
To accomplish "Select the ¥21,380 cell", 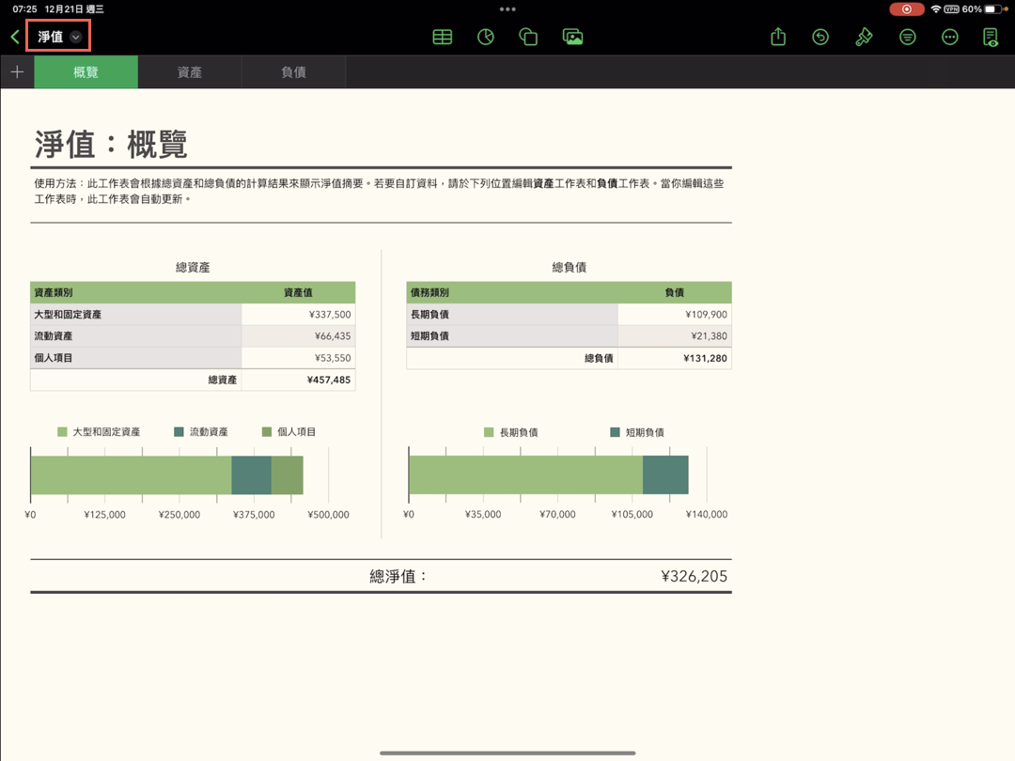I will (x=675, y=335).
